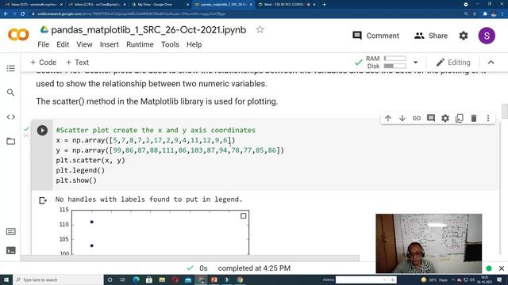
Task: Open a new browser tab
Action: coord(325,5)
